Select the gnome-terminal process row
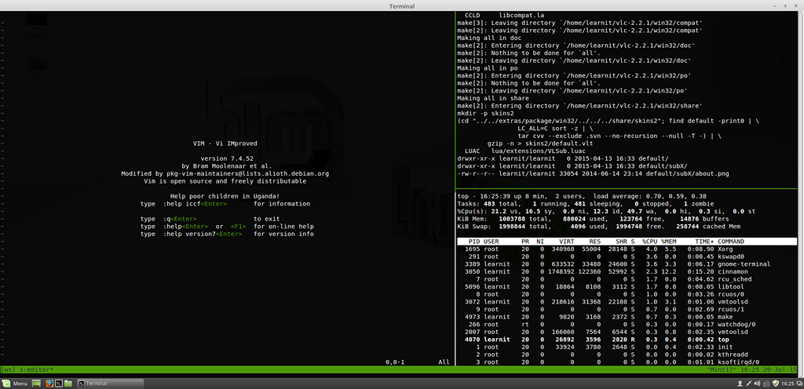804x389 pixels. pos(627,264)
